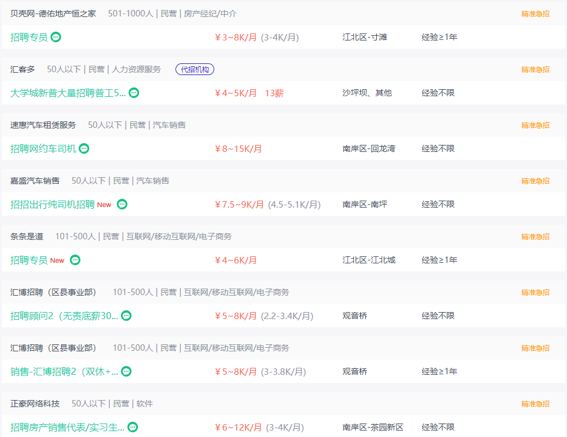Click chat icon next to 大学城新普大量招聘普工
The image size is (567, 437).
coord(134,93)
